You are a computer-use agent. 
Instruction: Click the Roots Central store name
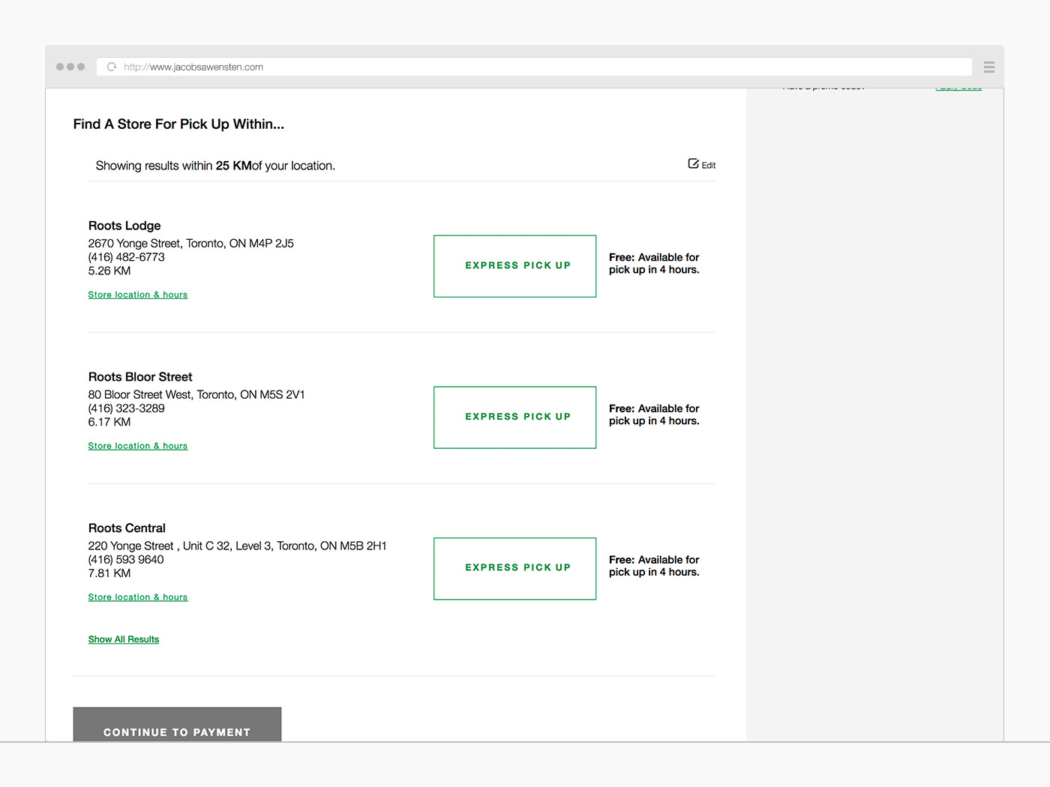127,528
